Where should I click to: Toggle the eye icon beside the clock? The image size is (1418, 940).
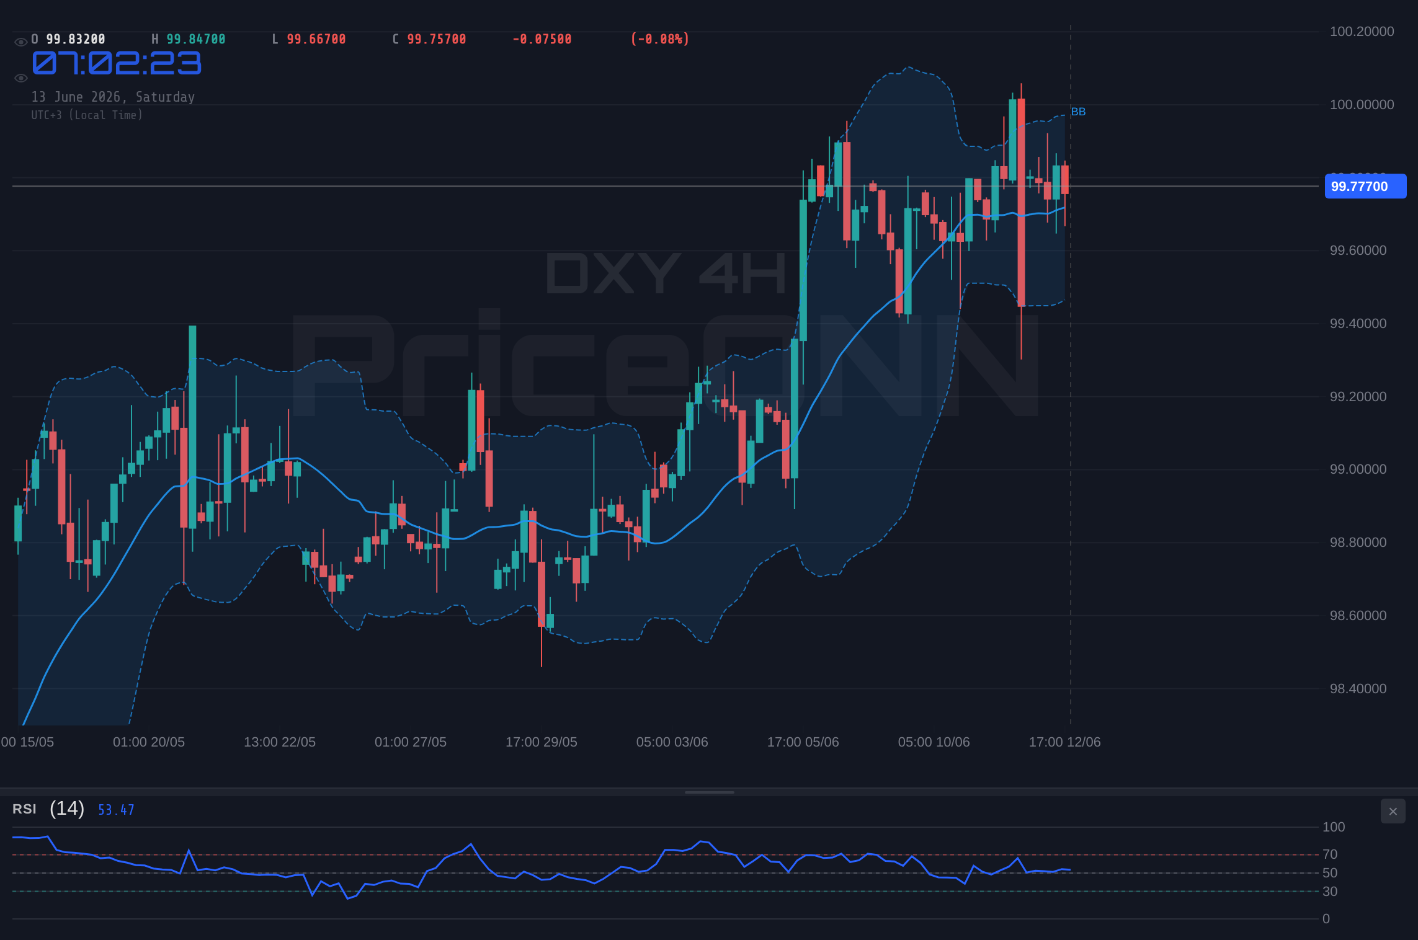pos(20,78)
